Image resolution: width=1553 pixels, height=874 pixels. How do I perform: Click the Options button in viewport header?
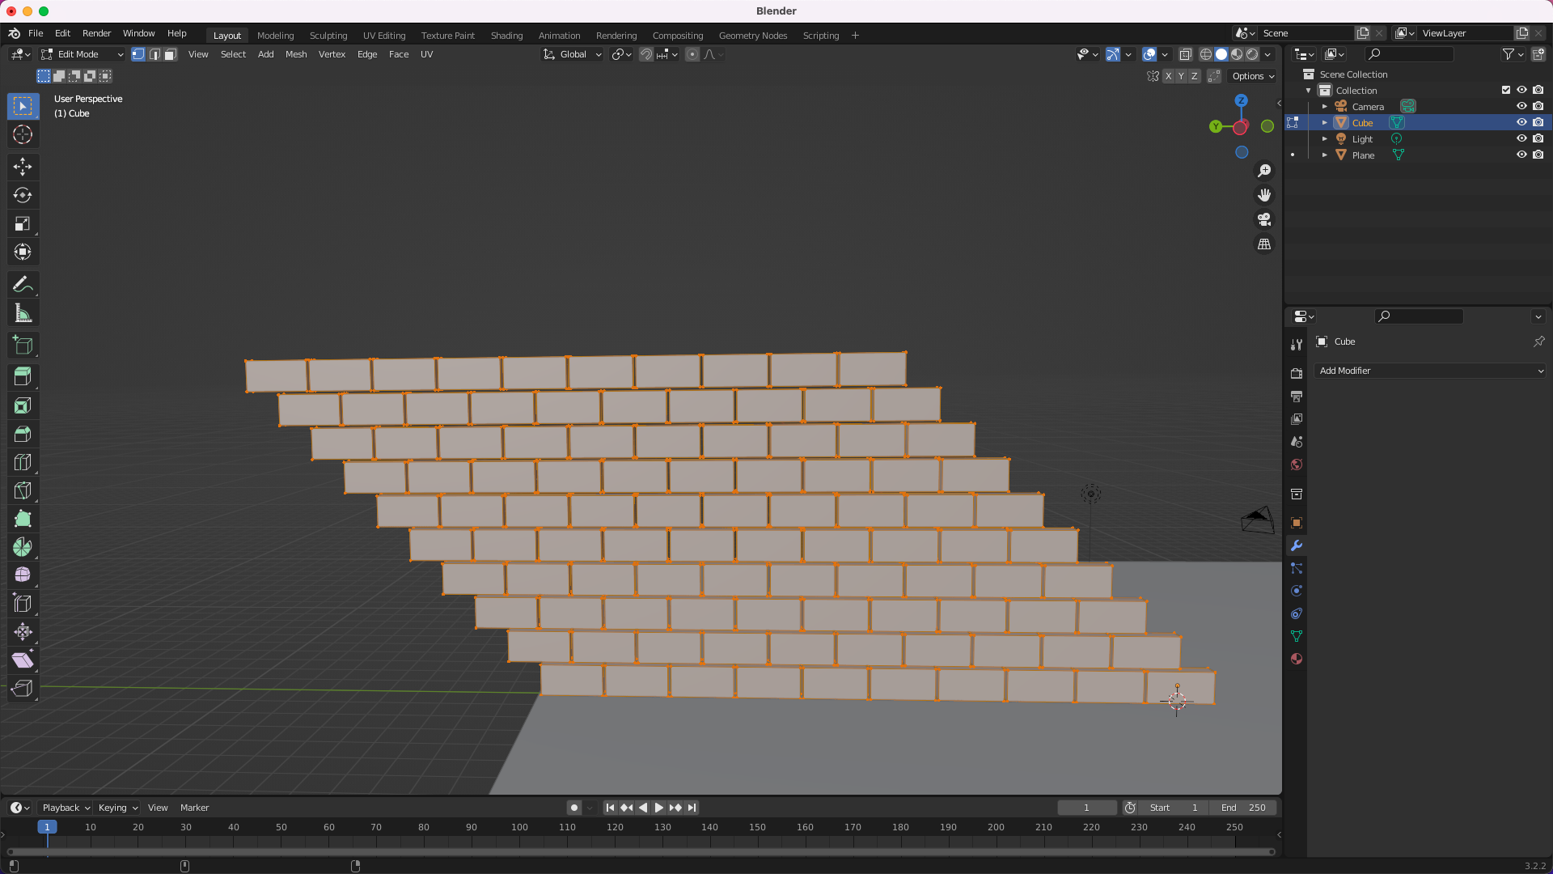click(1253, 76)
